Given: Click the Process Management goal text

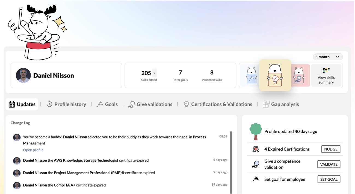Looking at the screenshot, I should (114, 140).
